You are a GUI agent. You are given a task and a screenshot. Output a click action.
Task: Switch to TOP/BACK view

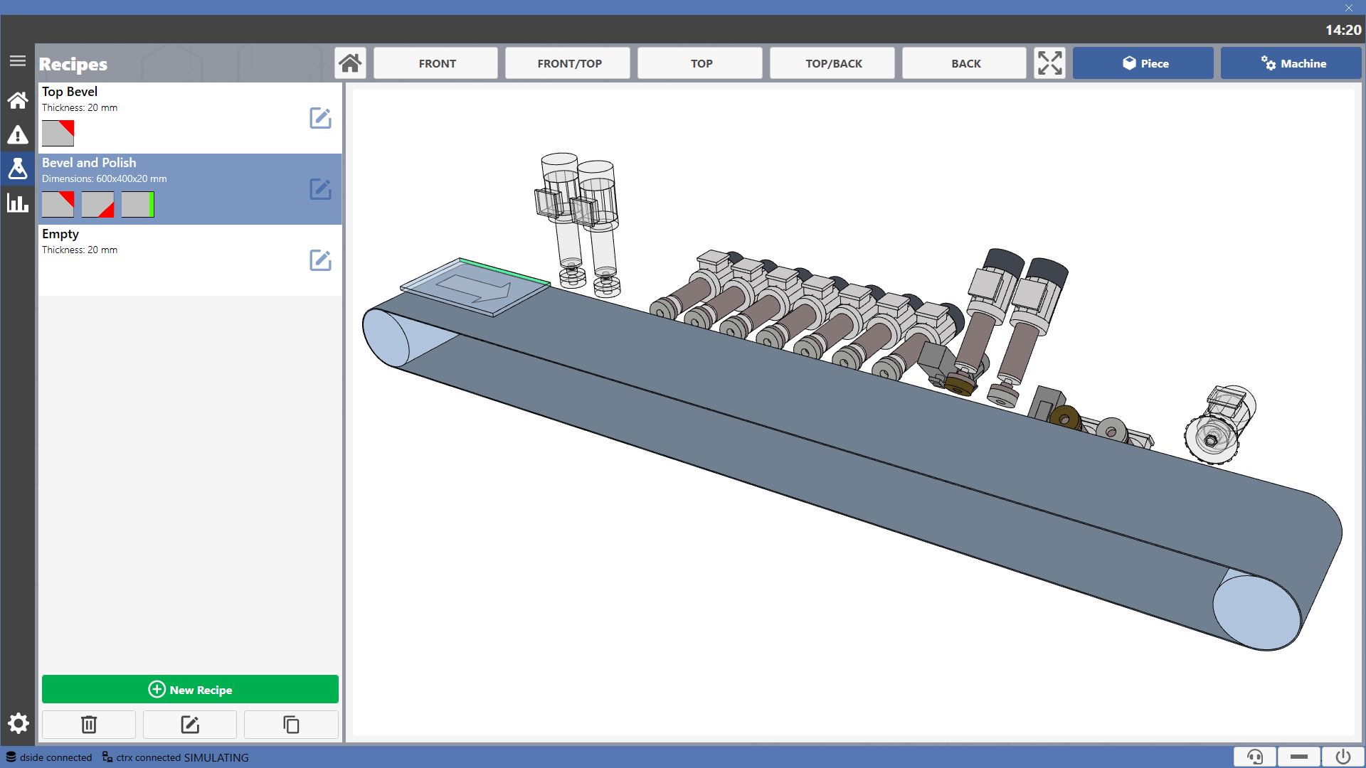click(x=832, y=63)
